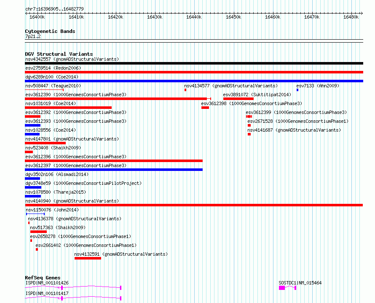Select the red nsv517363 variant bar
The width and height of the screenshot is (375, 303).
[38, 232]
